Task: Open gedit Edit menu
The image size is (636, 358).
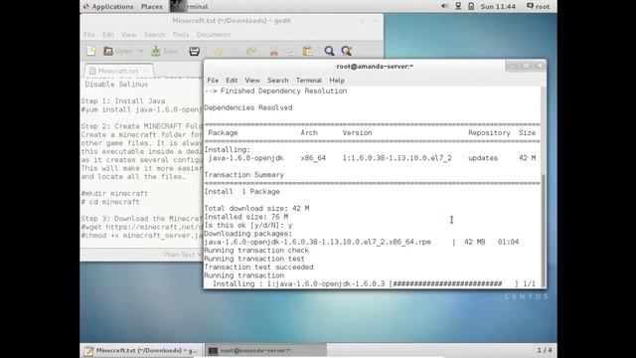Action: tap(108, 35)
